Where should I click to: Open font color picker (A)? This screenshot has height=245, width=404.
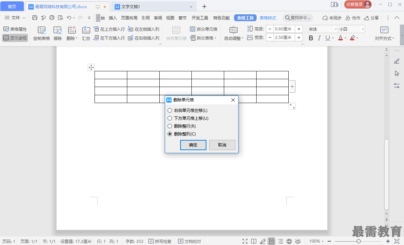[x=340, y=38]
